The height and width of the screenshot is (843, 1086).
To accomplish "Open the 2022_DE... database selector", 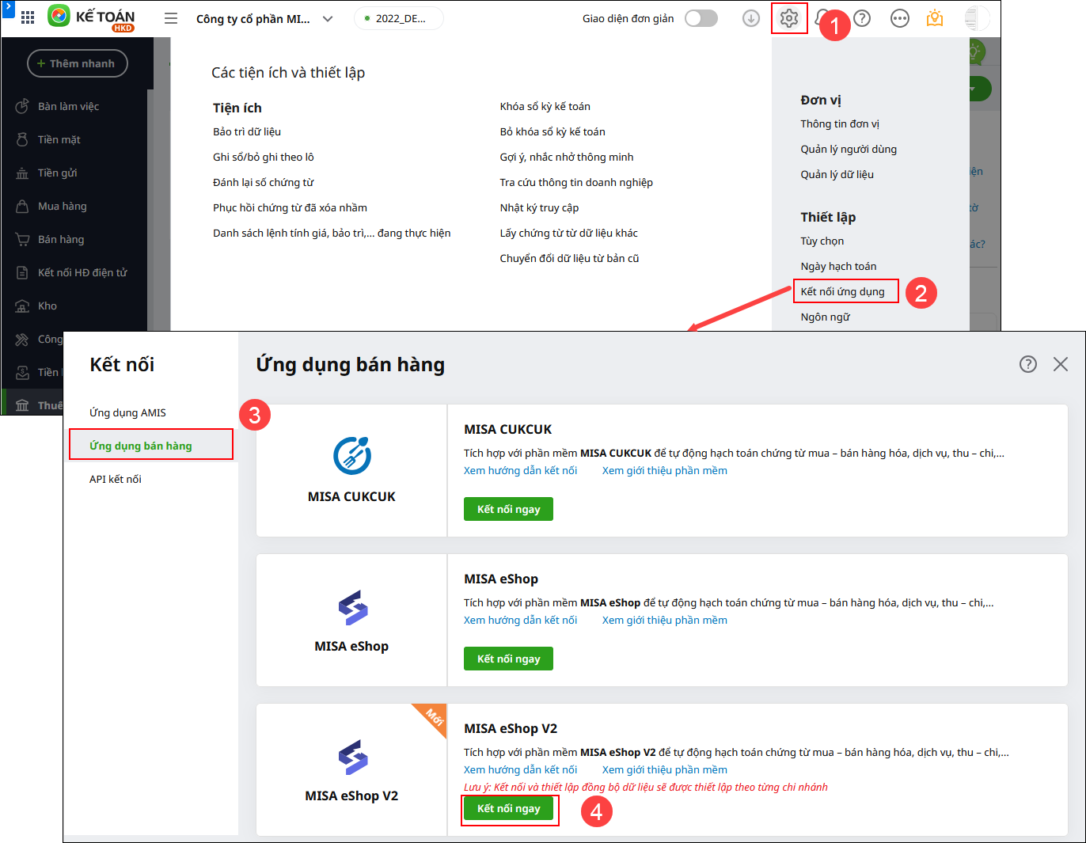I will (x=399, y=18).
